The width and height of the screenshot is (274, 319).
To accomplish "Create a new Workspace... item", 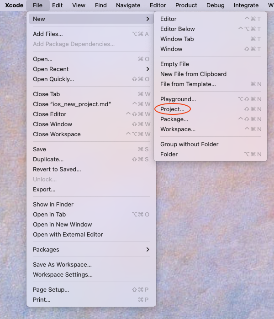I will [x=178, y=129].
